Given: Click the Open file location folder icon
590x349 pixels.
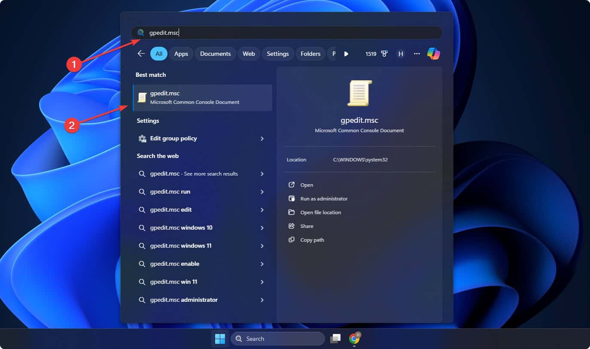Looking at the screenshot, I should pos(292,212).
